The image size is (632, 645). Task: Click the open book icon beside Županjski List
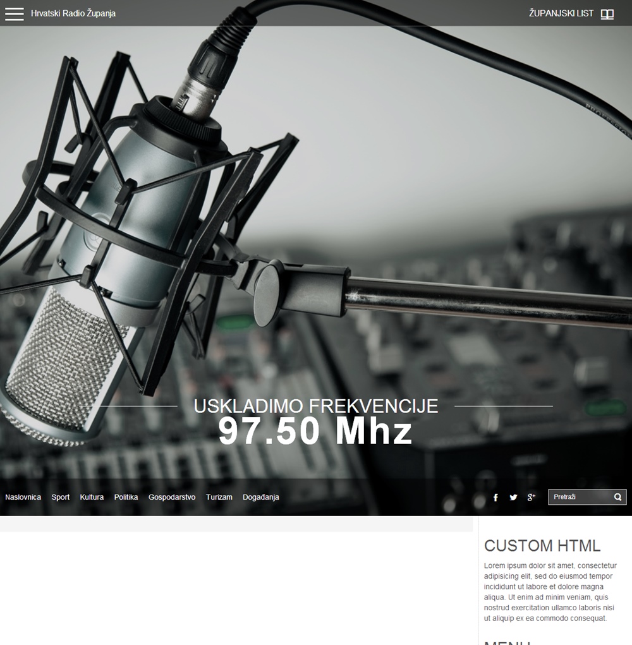(x=607, y=14)
